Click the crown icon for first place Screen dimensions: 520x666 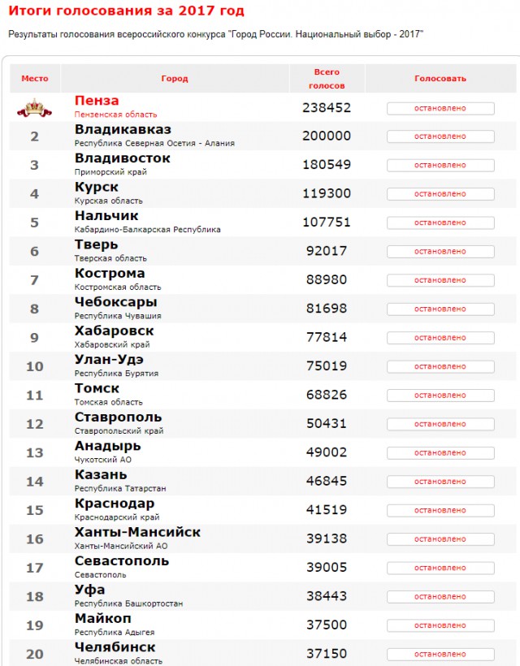34,108
